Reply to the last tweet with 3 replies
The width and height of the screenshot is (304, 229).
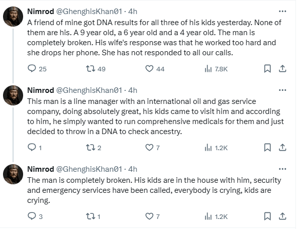[32, 216]
